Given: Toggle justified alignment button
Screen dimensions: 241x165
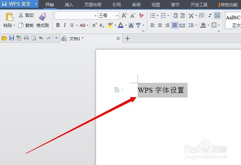Looking at the screenshot, I should pos(175,25).
